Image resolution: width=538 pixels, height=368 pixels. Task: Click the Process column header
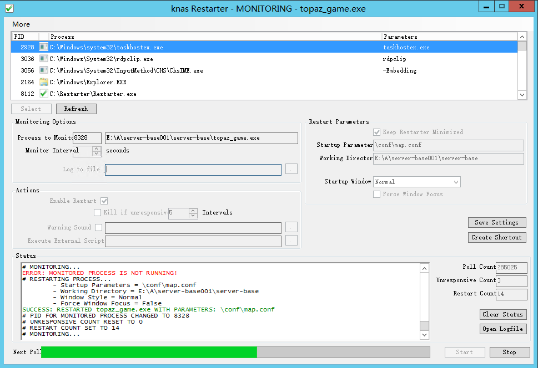point(215,37)
